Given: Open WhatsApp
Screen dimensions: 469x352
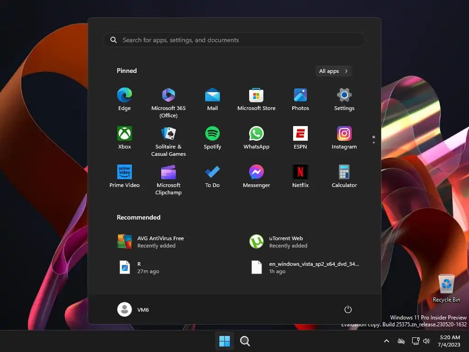Looking at the screenshot, I should pyautogui.click(x=256, y=138).
